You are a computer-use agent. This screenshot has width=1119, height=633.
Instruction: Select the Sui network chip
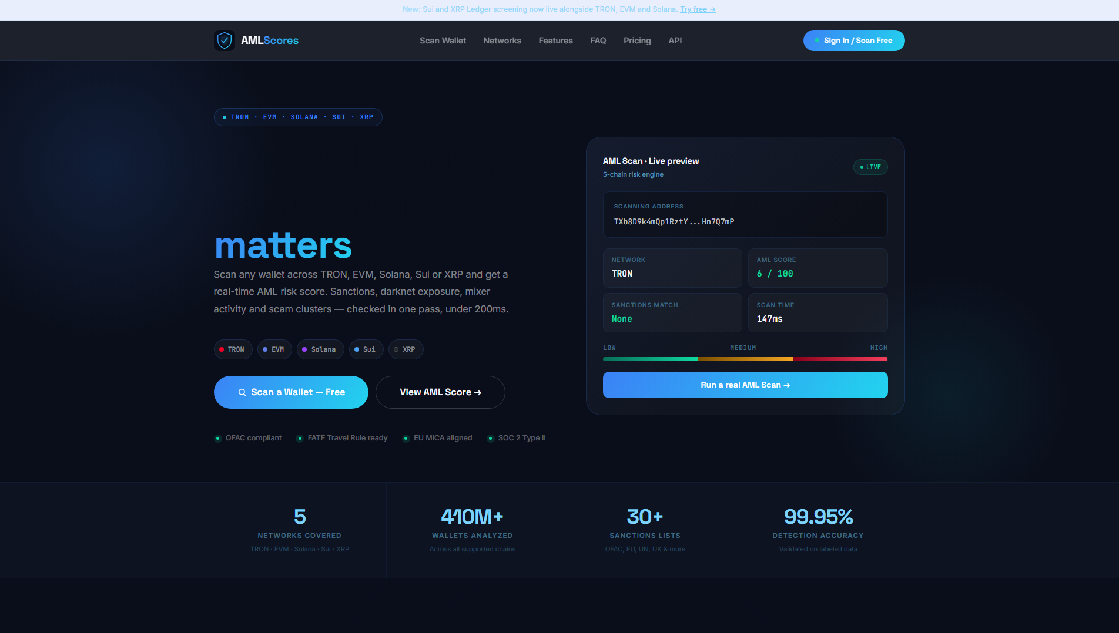click(366, 349)
